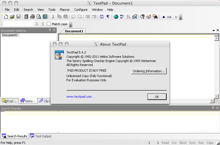Viewport: 220px width, 145px height.
Task: Print the document with printer icon
Action: click(x=32, y=16)
